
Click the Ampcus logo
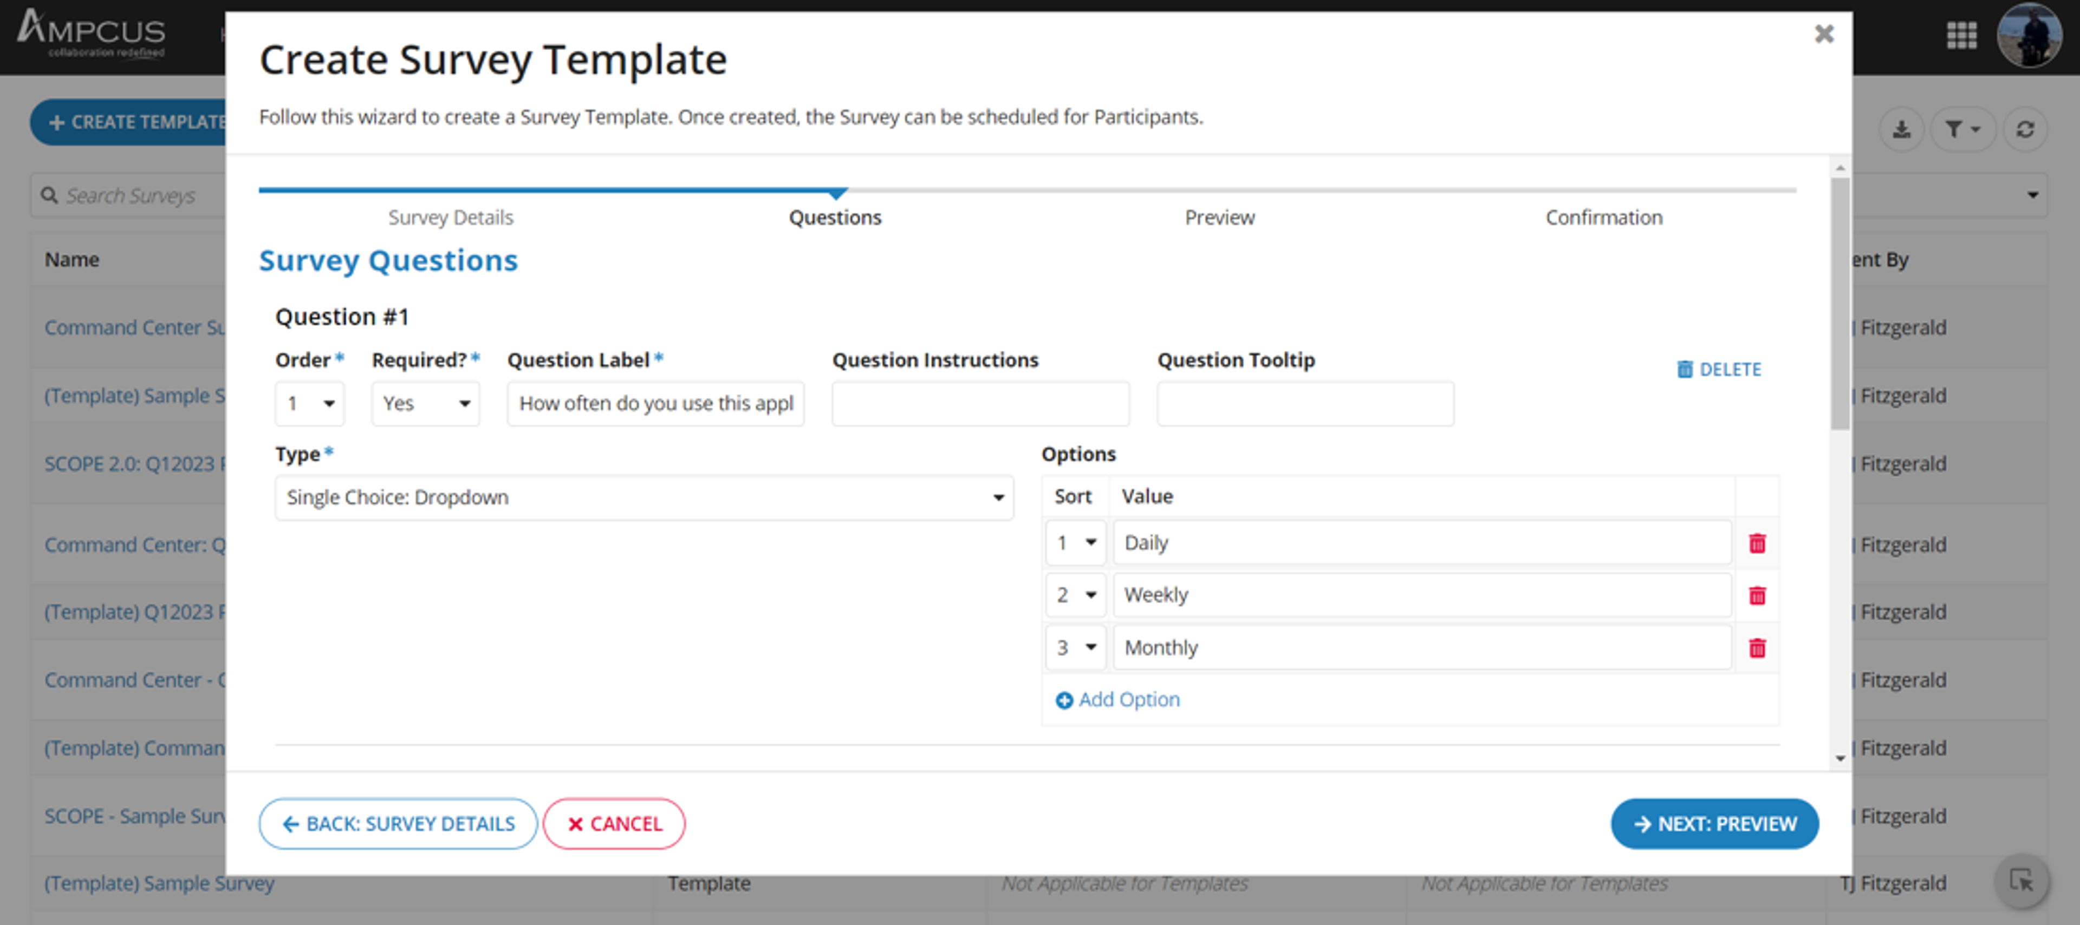pyautogui.click(x=91, y=34)
